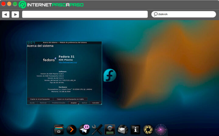Viewport: 219px width, 136px height.
Task: Click the InternetPasoAPaso logo
Action: point(51,5)
